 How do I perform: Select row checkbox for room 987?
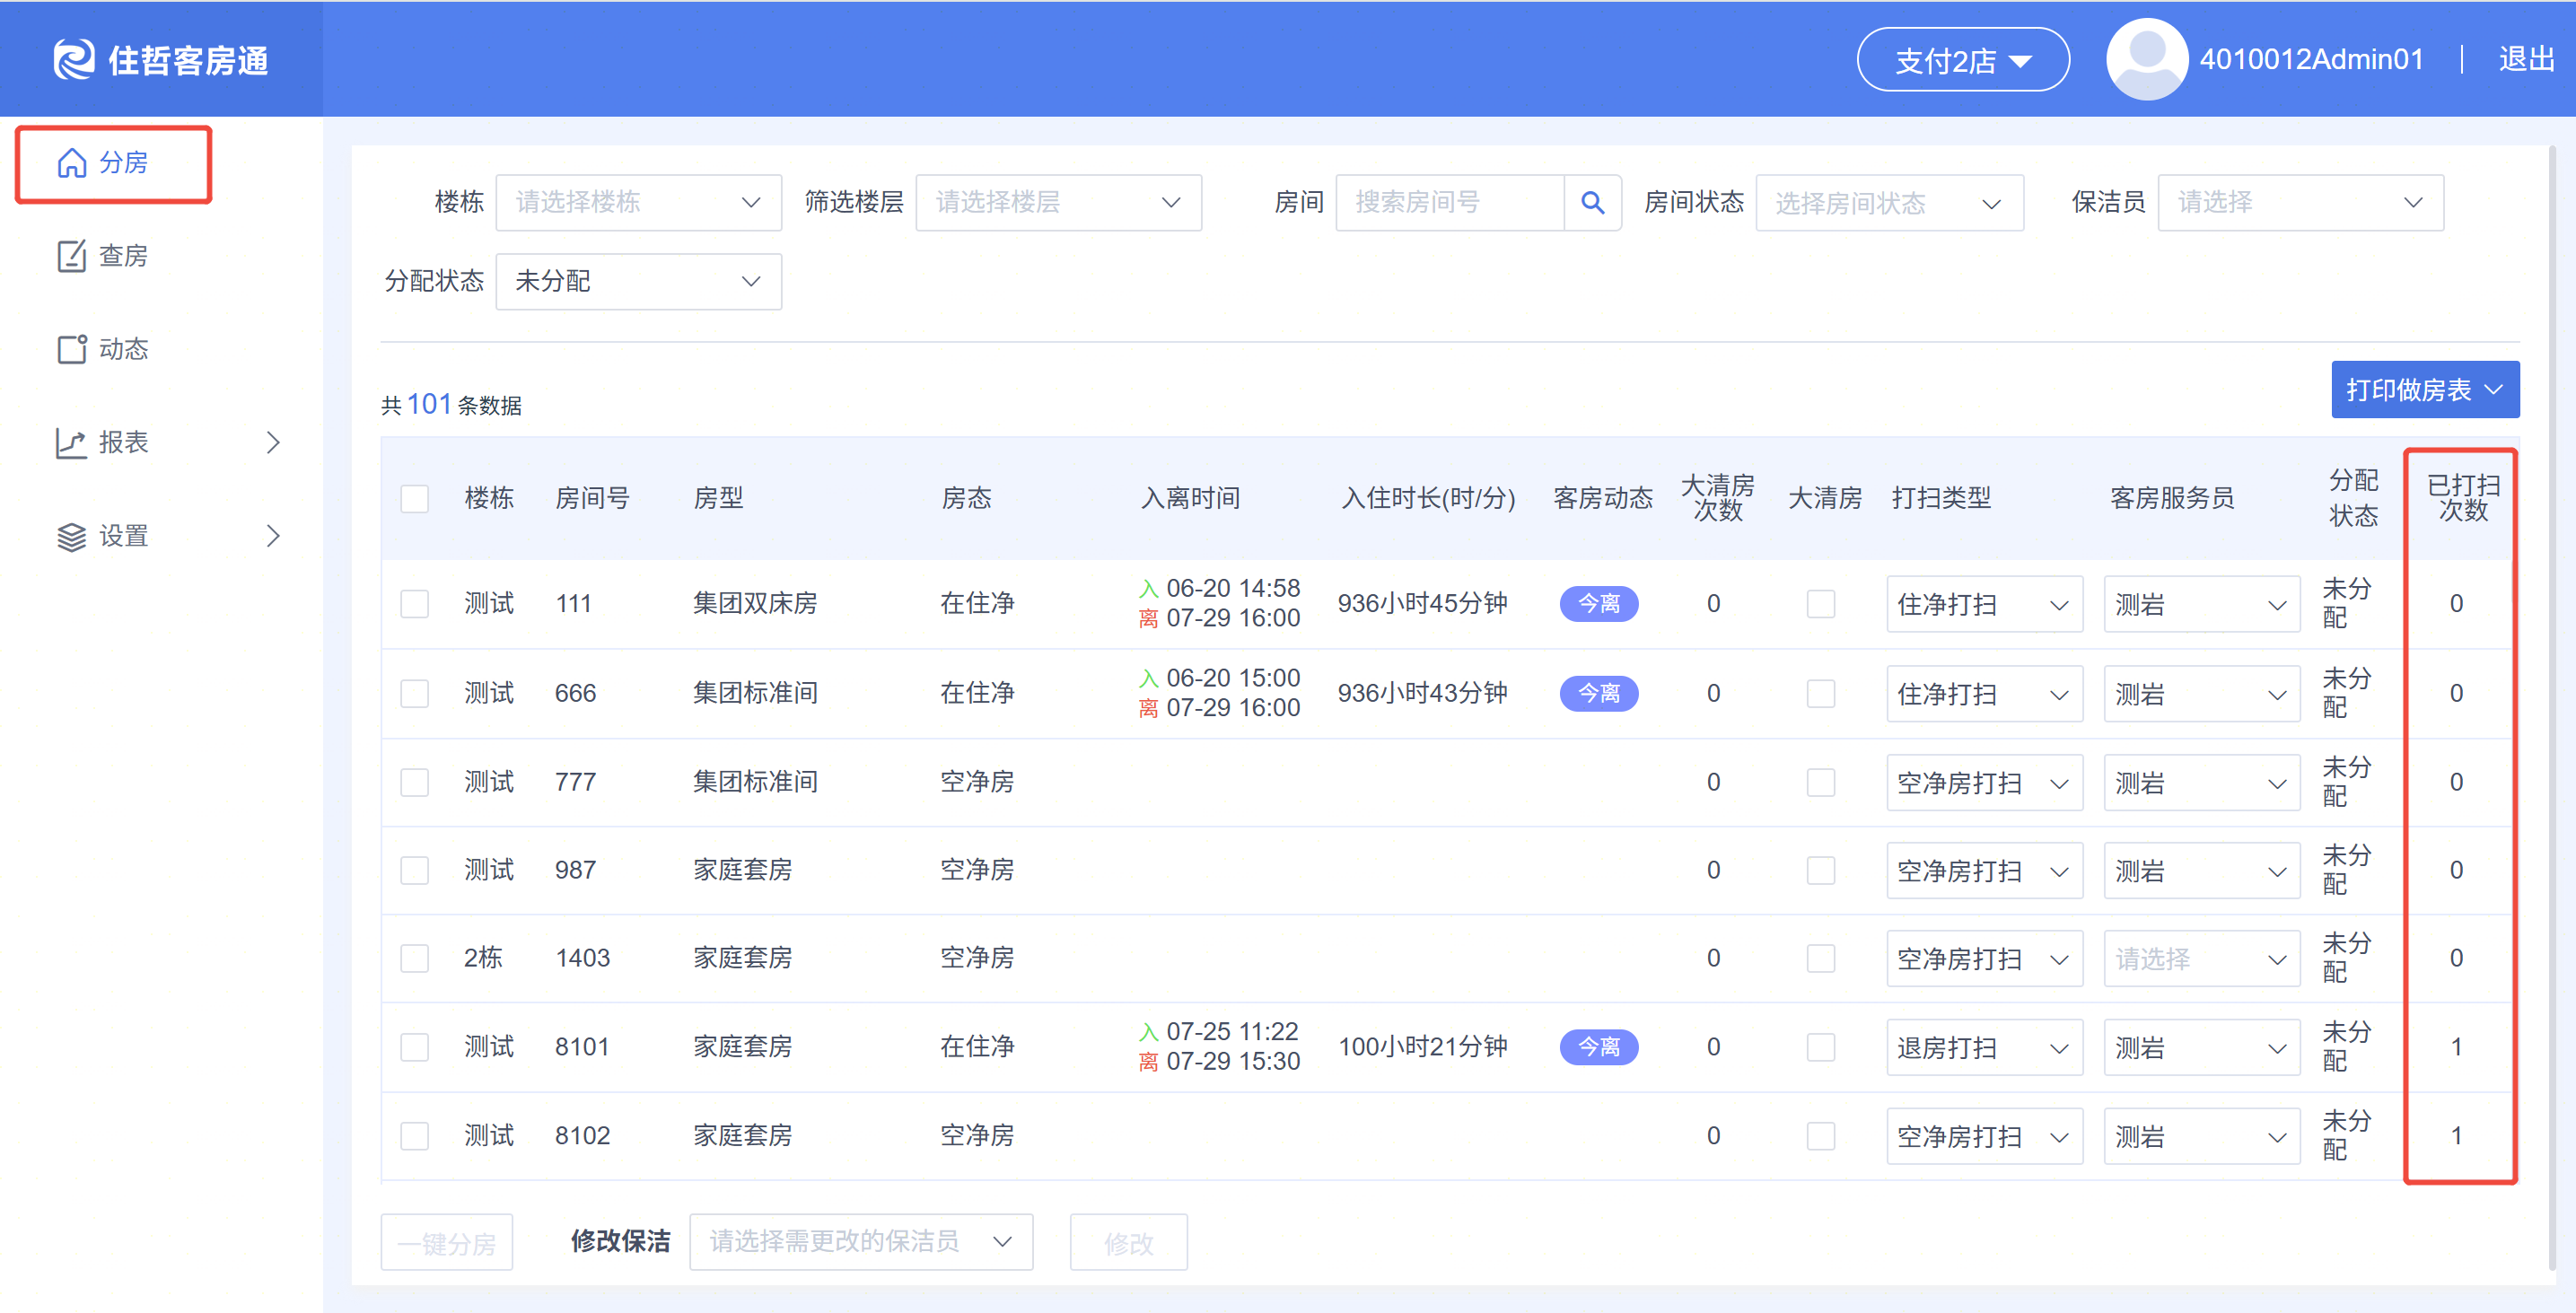pos(414,870)
